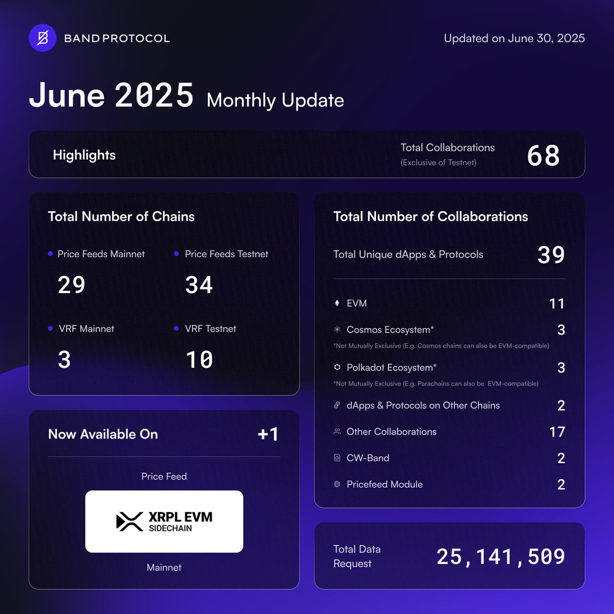Click the XRPL EVM Sidechain white card

(164, 521)
